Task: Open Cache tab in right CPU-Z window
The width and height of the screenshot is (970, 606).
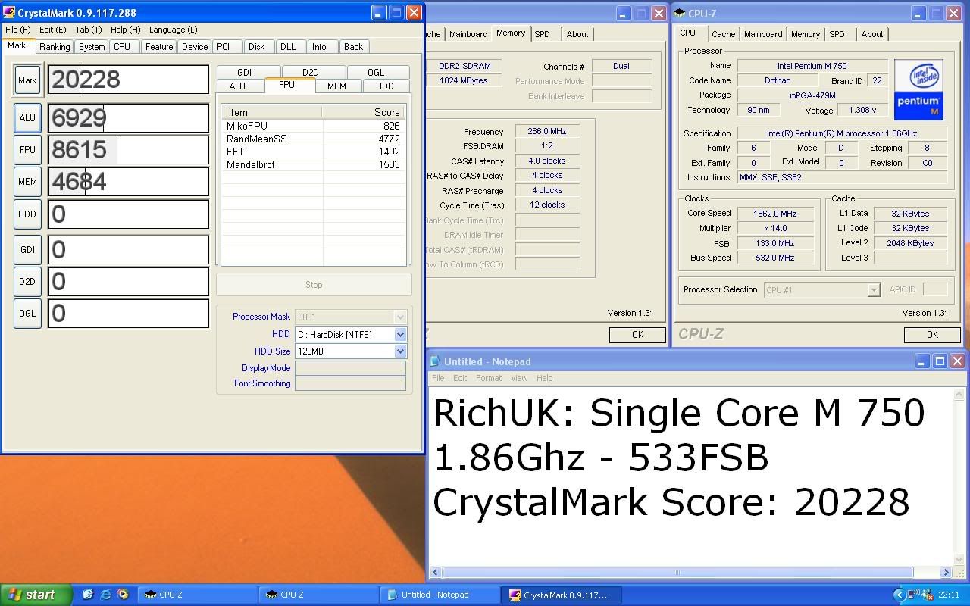Action: (x=723, y=34)
